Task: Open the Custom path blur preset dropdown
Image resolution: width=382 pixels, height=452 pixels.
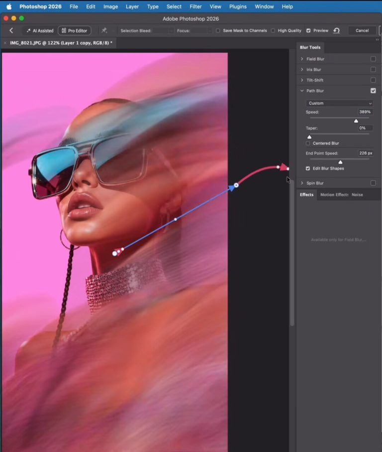Action: (x=340, y=103)
